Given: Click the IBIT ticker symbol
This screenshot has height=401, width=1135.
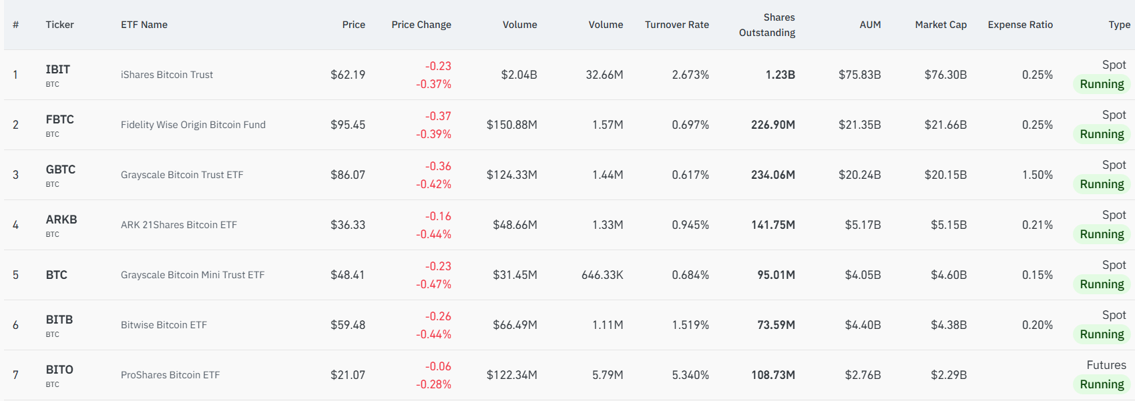Looking at the screenshot, I should [57, 69].
